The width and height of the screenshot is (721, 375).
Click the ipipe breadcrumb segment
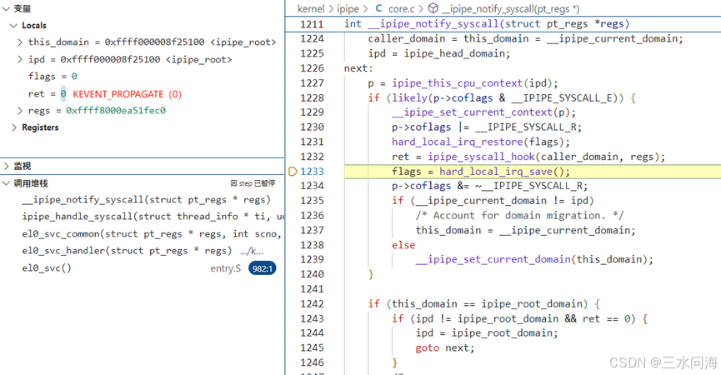(348, 8)
